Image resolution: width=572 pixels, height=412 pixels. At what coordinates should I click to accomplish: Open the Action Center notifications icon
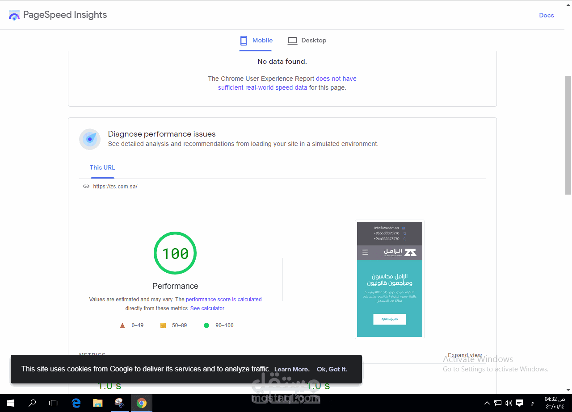tap(519, 403)
